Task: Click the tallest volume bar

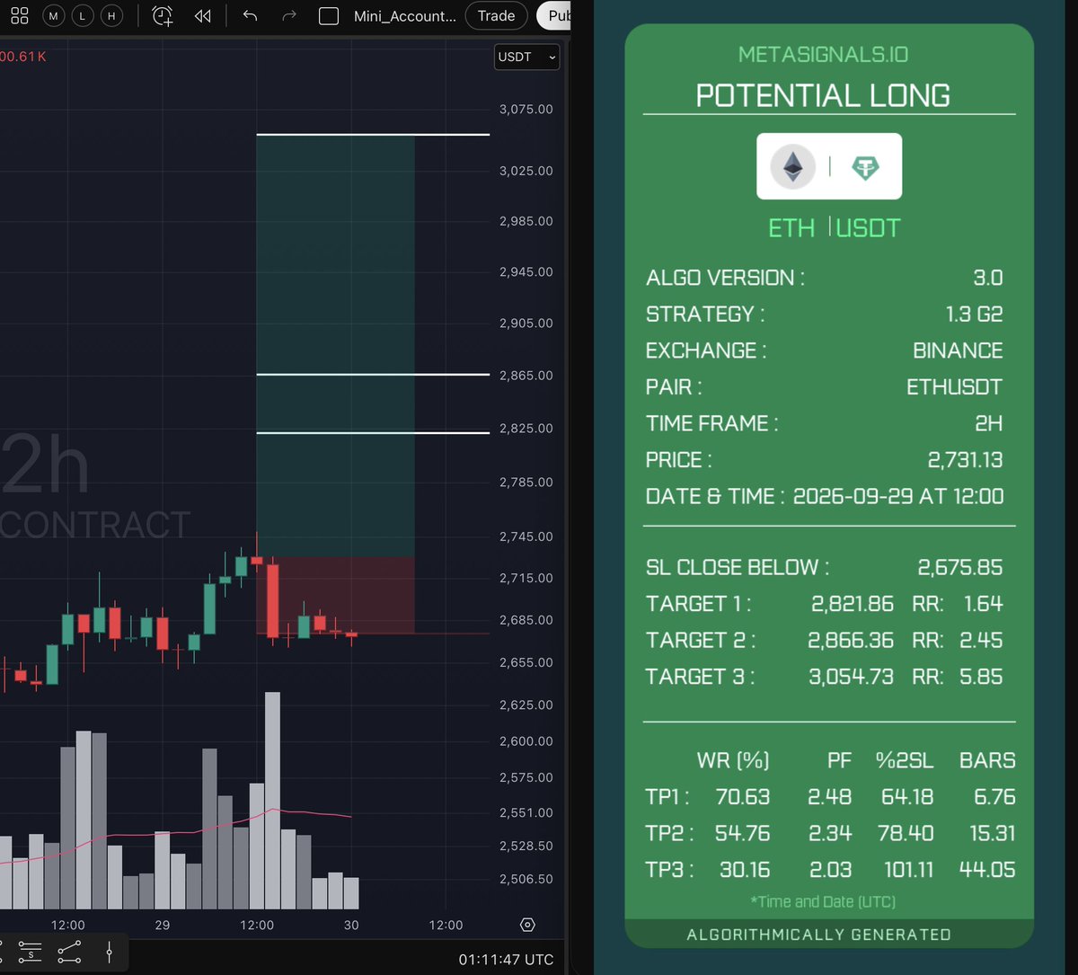Action: (x=272, y=801)
